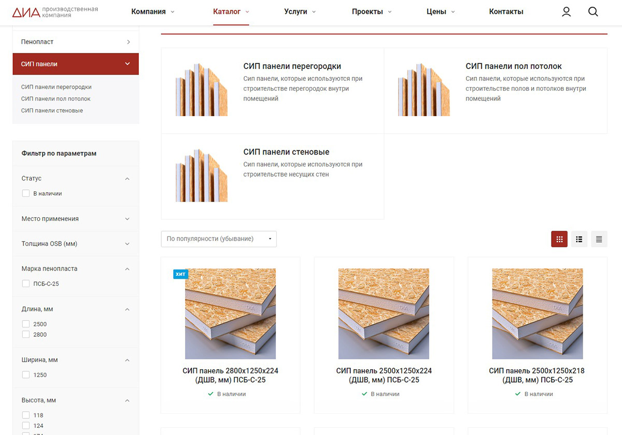Click the search magnifier icon

pyautogui.click(x=593, y=11)
